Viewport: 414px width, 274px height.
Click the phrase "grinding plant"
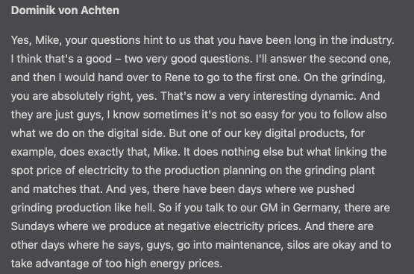(339, 171)
